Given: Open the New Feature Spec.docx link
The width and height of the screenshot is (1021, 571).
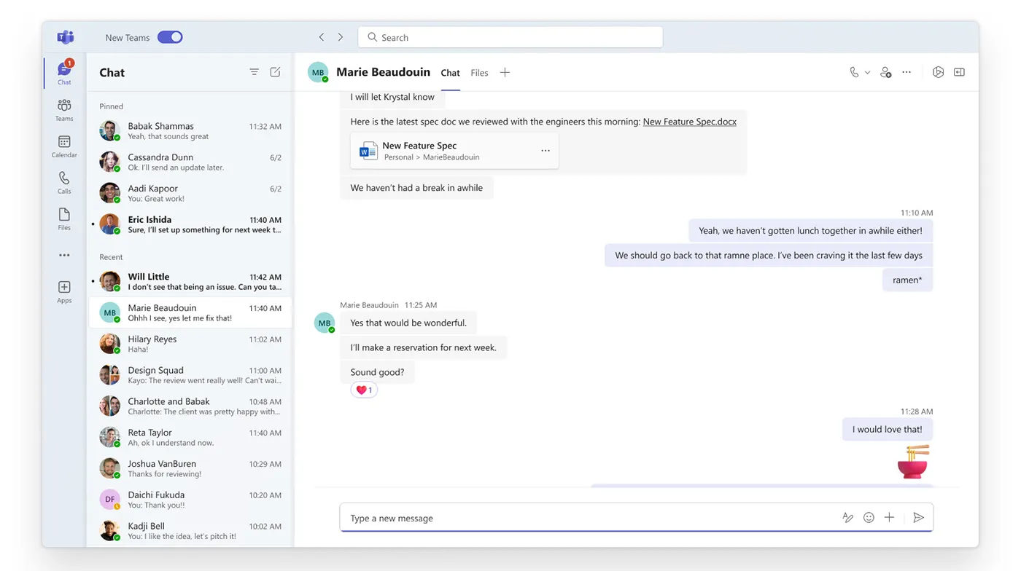Looking at the screenshot, I should pos(689,122).
